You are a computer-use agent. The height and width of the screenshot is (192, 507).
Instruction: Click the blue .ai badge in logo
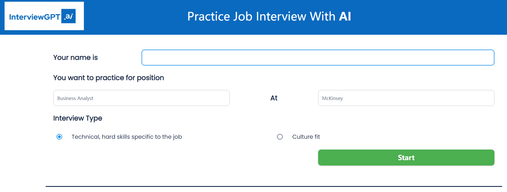68,16
